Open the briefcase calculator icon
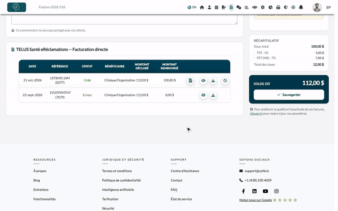338x211 pixels. (278, 7)
